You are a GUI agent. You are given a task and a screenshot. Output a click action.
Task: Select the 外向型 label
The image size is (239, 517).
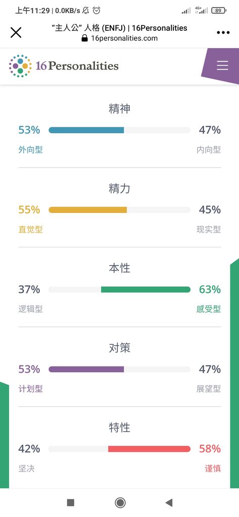30,150
